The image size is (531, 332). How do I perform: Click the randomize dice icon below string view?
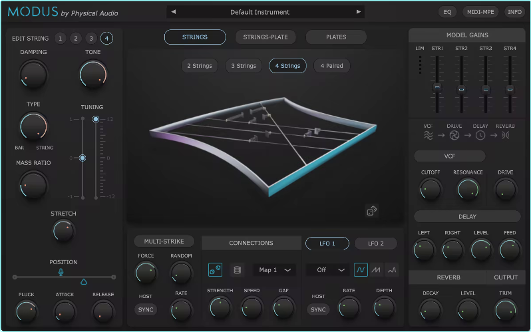pos(372,211)
